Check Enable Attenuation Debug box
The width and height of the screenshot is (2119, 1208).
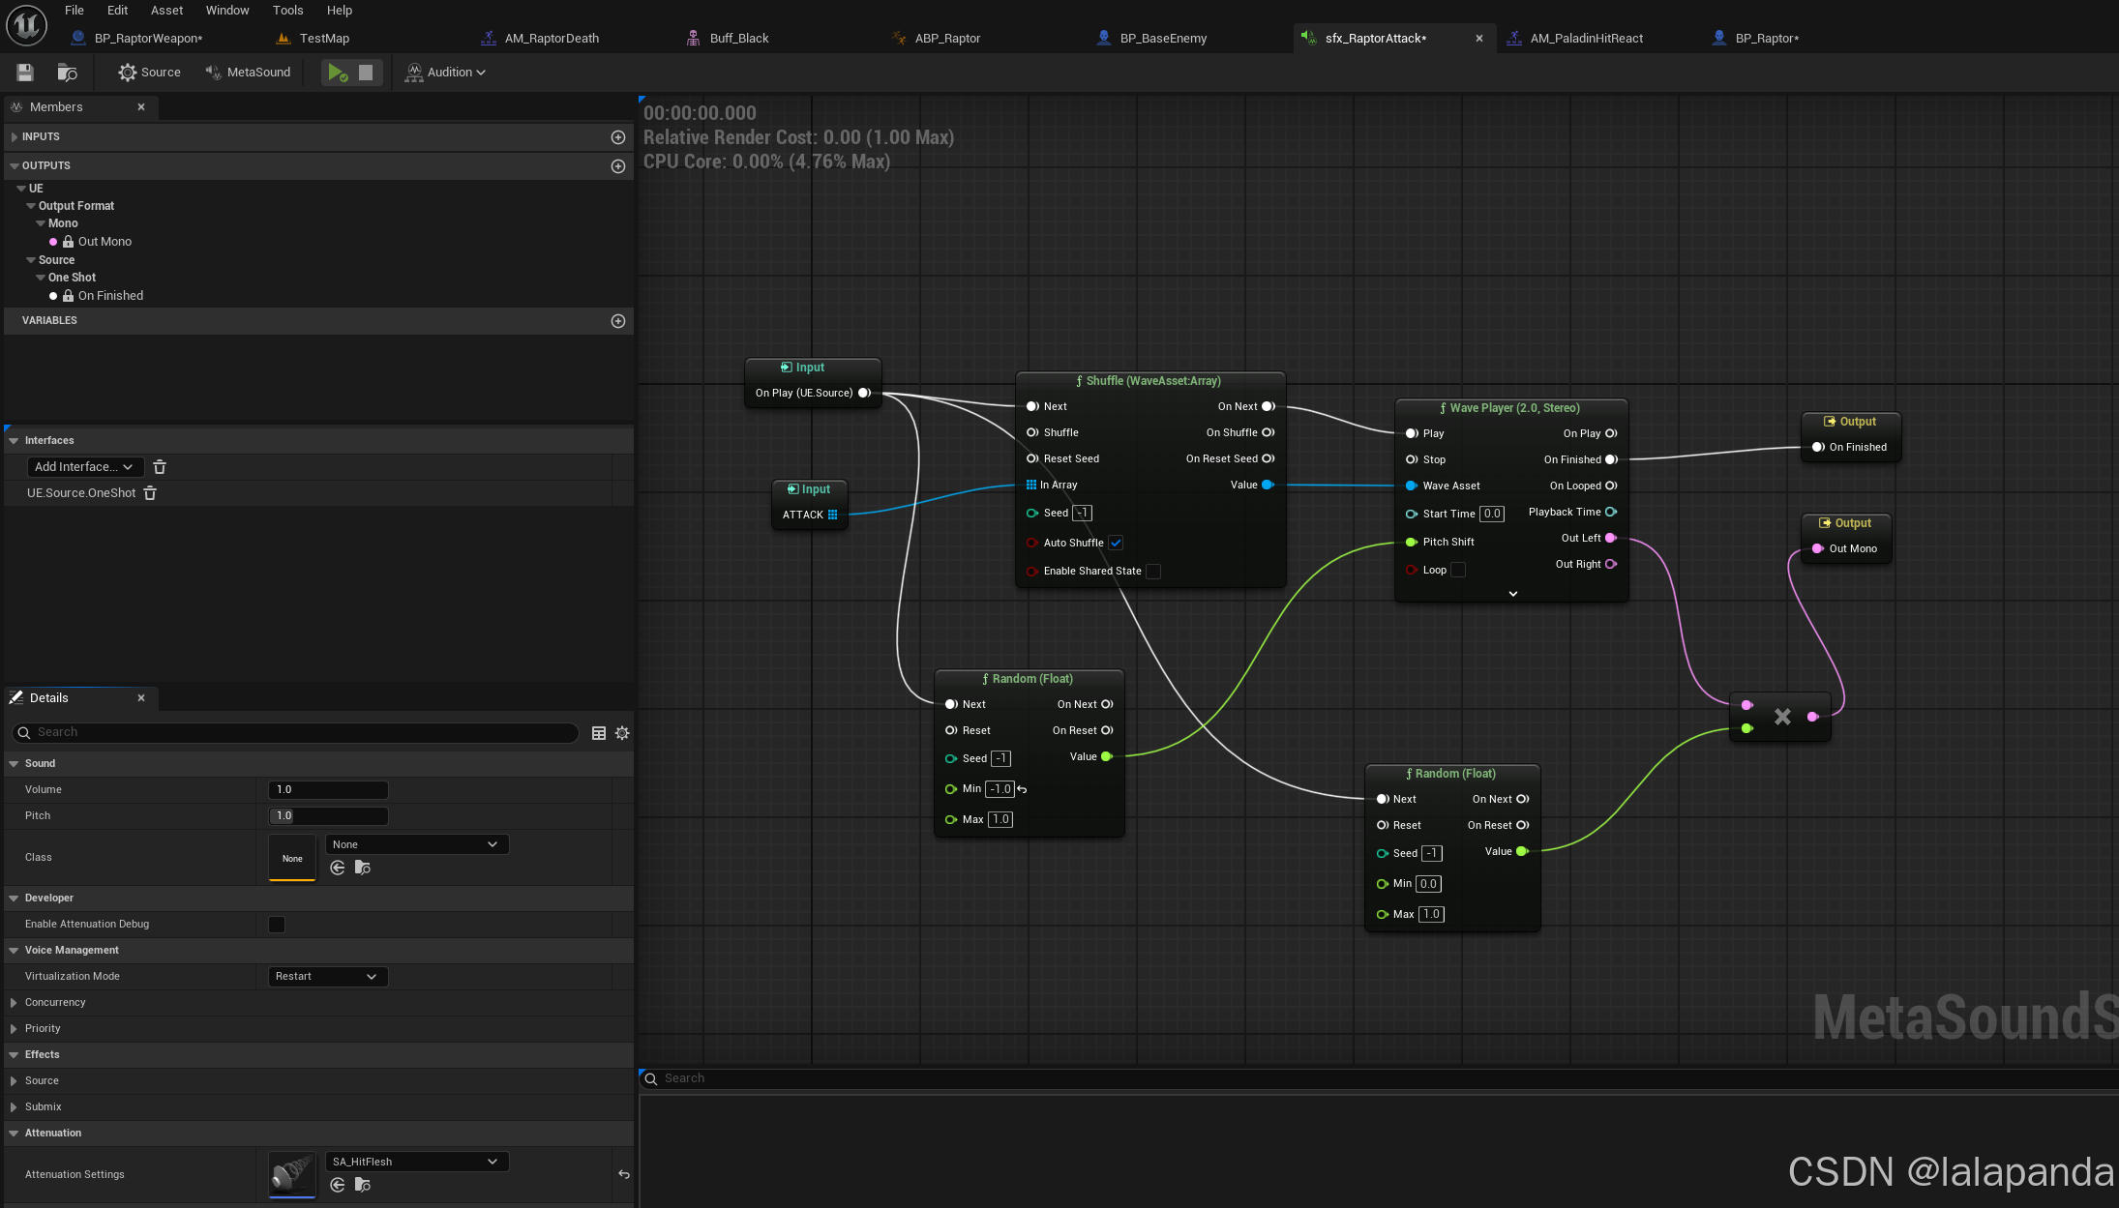277,925
